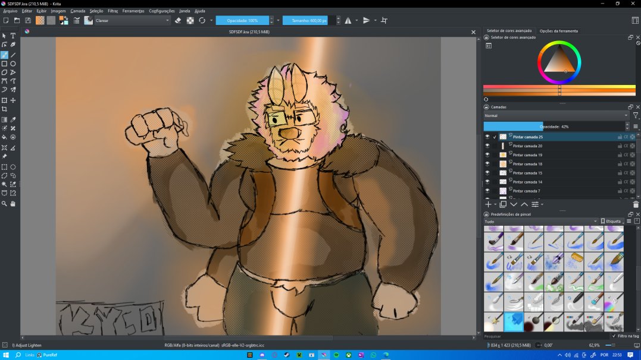Select the Crop tool in toolbox
Image resolution: width=641 pixels, height=360 pixels.
(4, 109)
